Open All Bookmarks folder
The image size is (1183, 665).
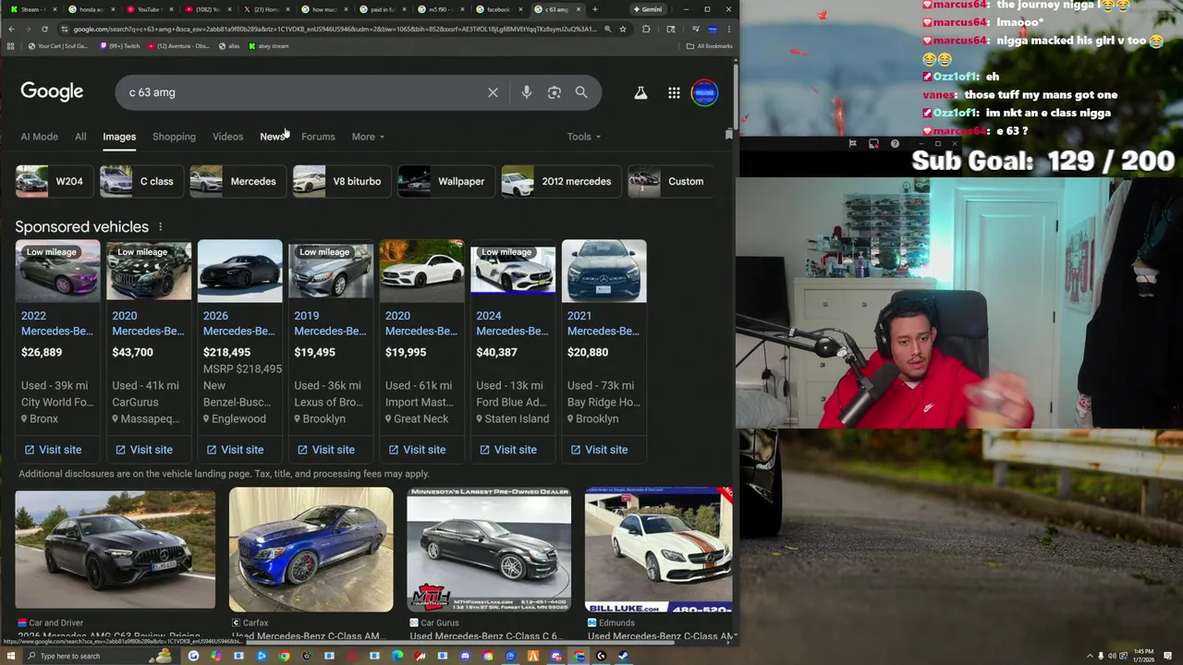pyautogui.click(x=710, y=46)
